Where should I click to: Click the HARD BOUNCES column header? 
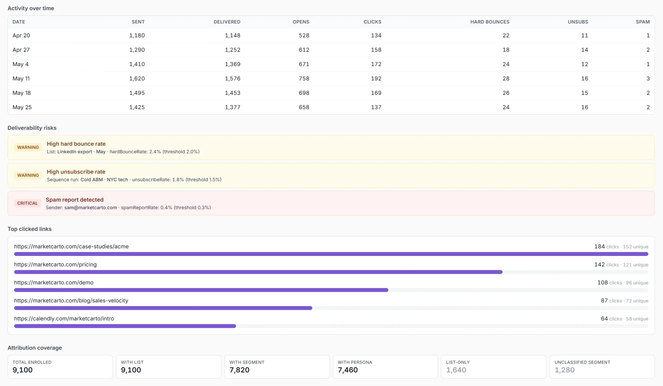coord(490,22)
